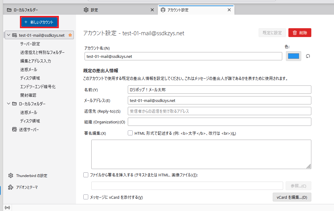334x211 pixels.
Task: Click the Thunderbird settings gear icon
Action: click(x=11, y=176)
